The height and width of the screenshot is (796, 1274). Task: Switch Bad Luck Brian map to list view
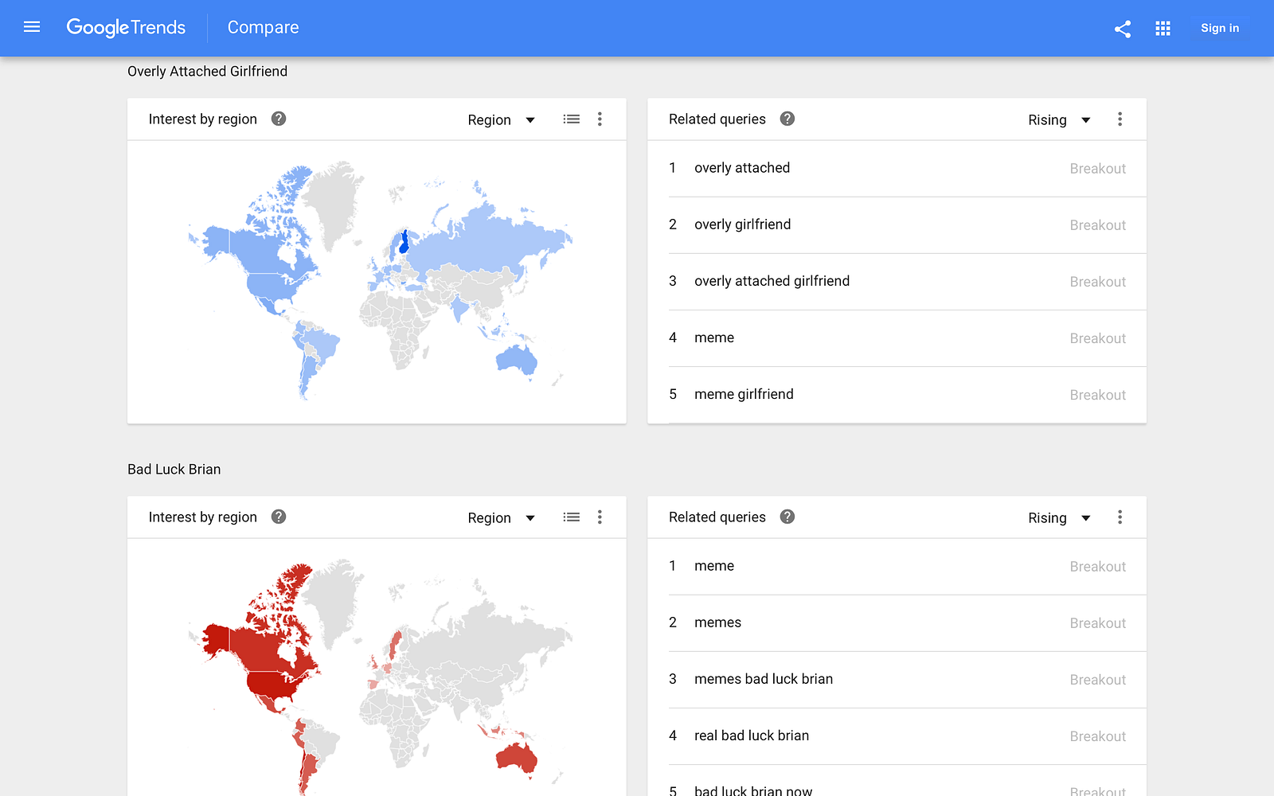(x=571, y=517)
